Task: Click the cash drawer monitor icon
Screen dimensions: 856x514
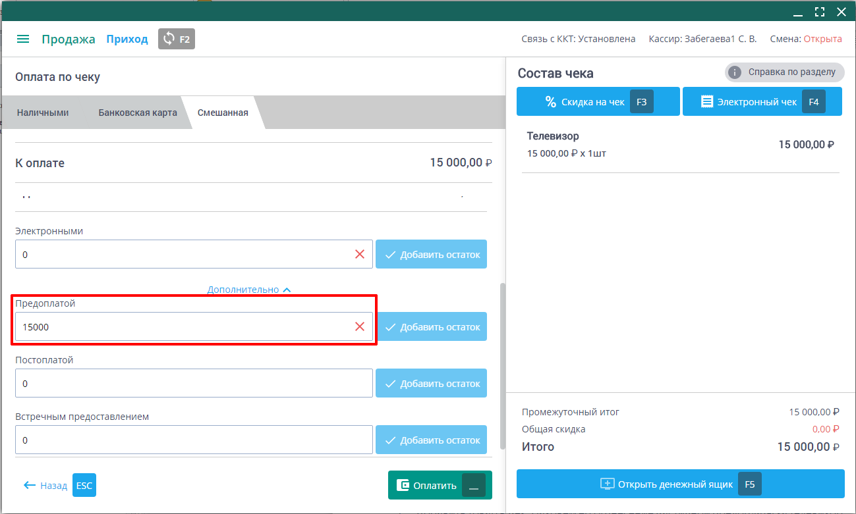Action: [x=607, y=484]
